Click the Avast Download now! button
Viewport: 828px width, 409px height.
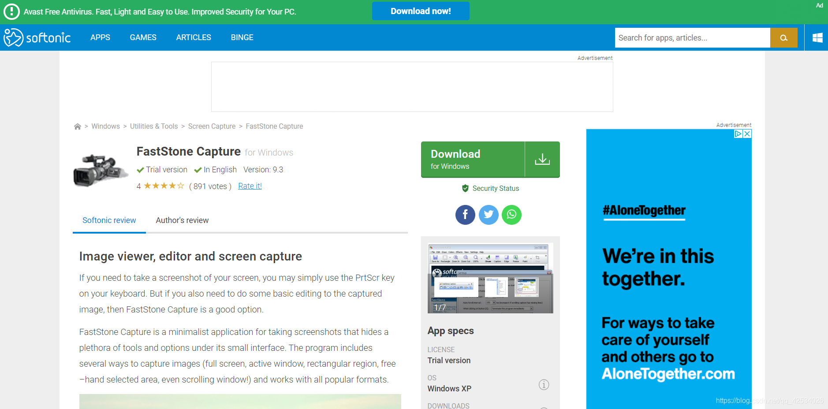[x=421, y=11]
